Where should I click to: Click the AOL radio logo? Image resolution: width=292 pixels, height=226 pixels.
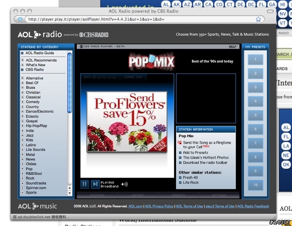(40, 34)
